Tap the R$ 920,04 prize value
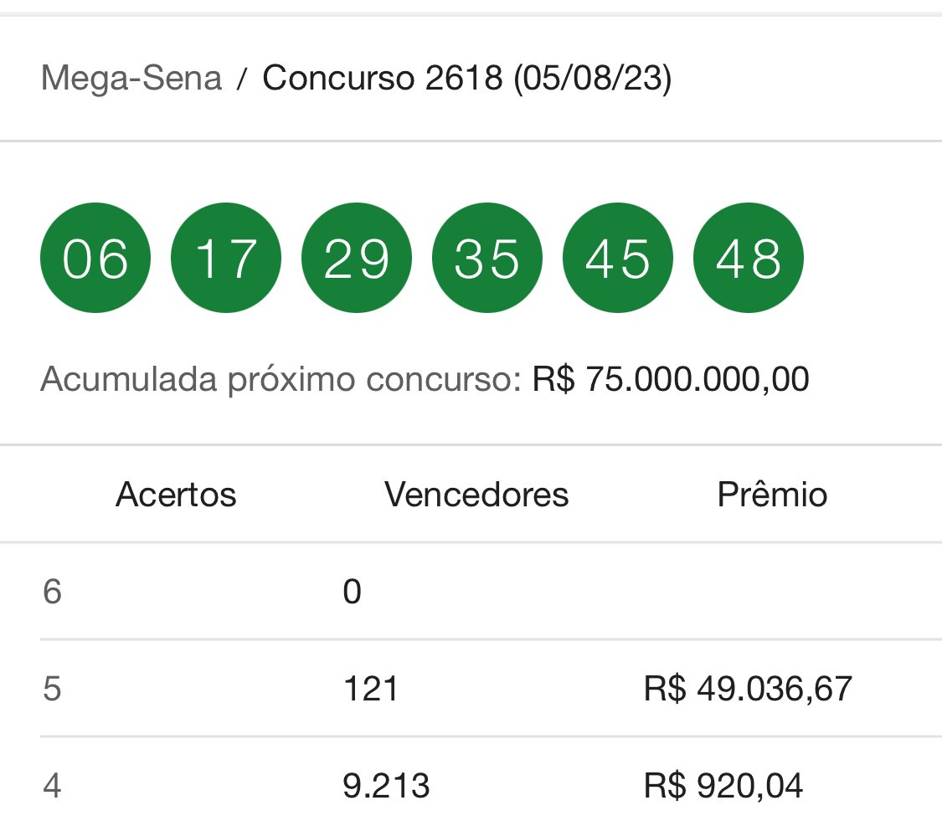Viewport: 942px width, 831px height. click(723, 785)
